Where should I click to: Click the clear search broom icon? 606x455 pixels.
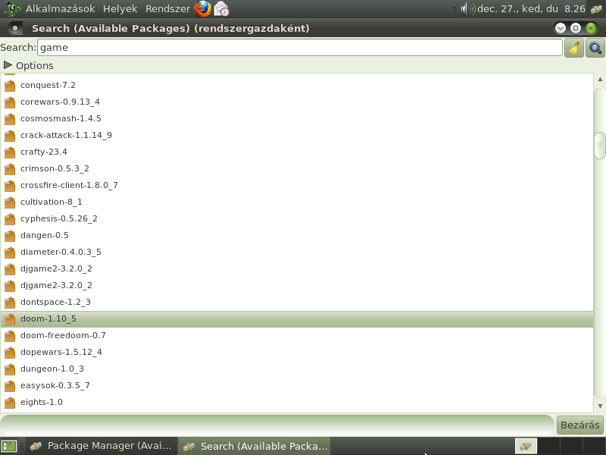[574, 48]
